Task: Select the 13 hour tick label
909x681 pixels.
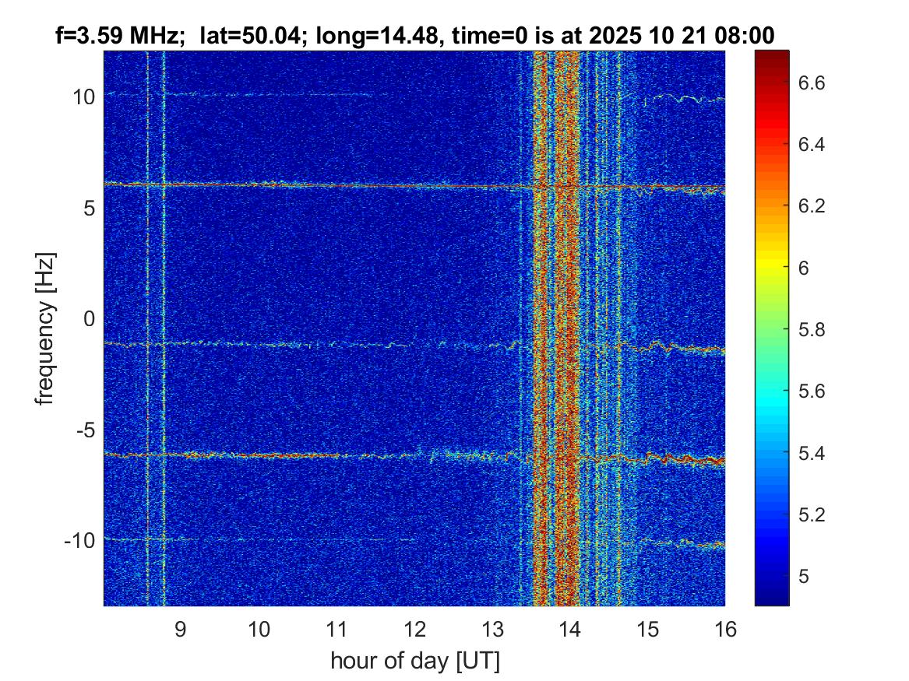Action: pos(492,629)
